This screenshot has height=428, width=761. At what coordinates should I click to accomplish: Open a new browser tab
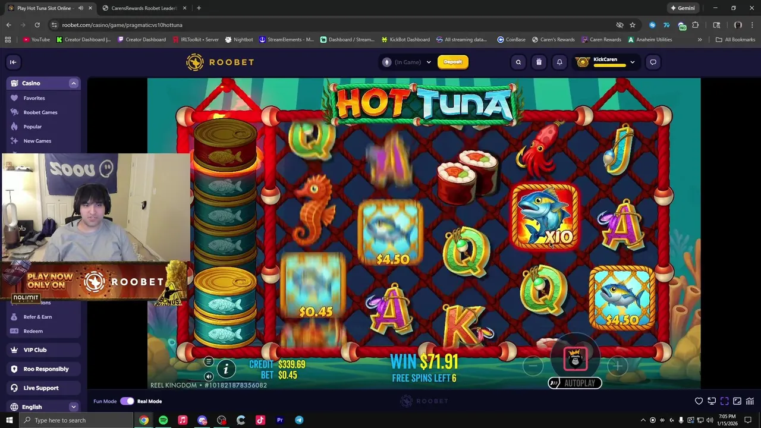click(199, 8)
